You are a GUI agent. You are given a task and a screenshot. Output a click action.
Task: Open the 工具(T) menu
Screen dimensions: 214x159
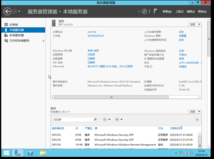coord(180,12)
